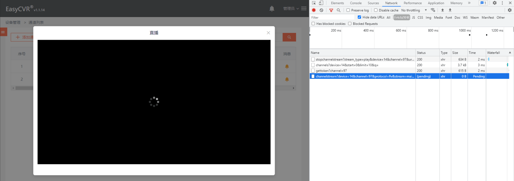514x181 pixels.
Task: Uncheck Hide data URLs
Action: [x=359, y=17]
